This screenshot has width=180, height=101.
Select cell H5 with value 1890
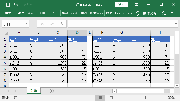point(141,63)
